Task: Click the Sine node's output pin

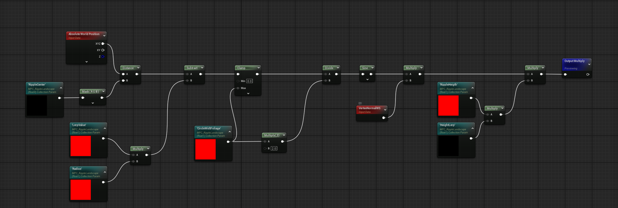Action: (x=371, y=74)
